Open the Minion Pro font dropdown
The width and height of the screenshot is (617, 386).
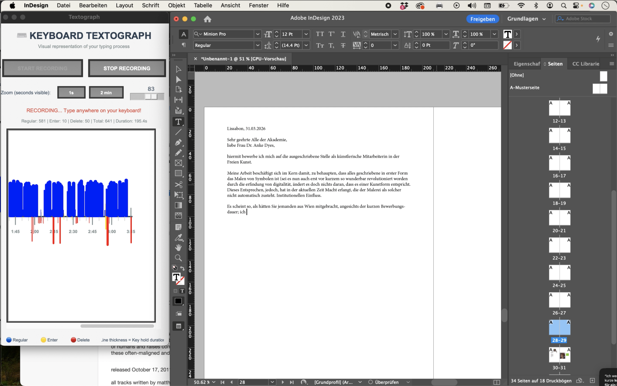[x=258, y=34]
